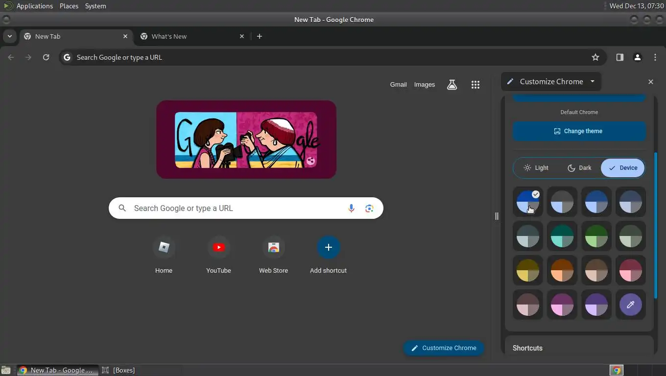Open the Web Store shortcut
666x376 pixels.
coord(273,256)
